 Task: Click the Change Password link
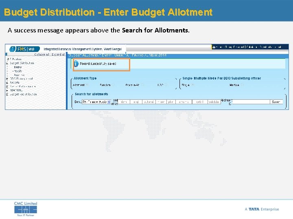(234, 47)
